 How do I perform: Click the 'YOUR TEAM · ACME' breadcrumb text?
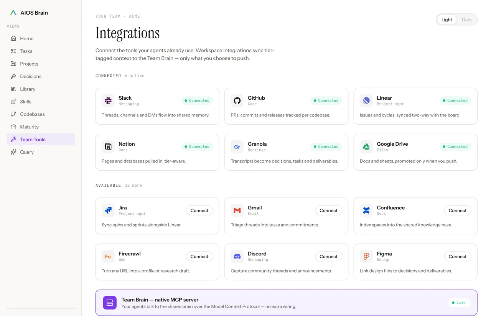[x=118, y=16]
